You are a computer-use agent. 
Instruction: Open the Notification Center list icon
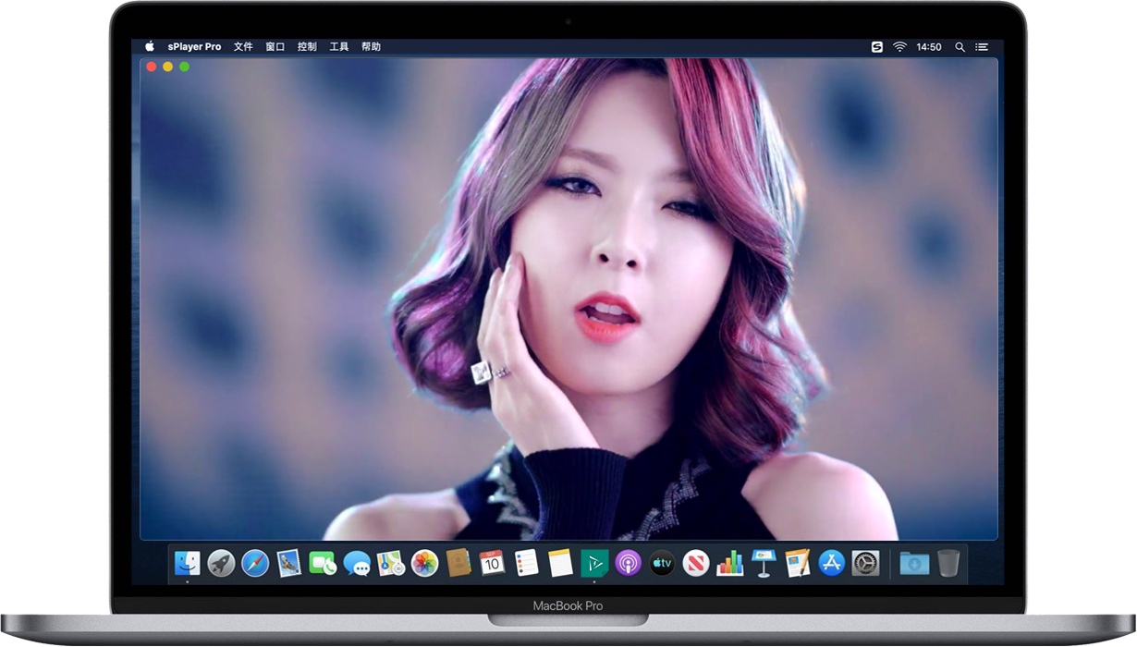coord(982,46)
